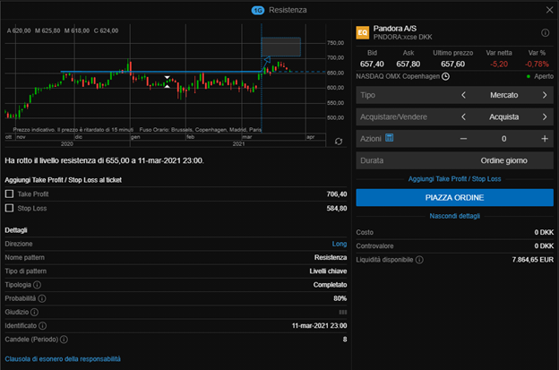559x370 pixels.
Task: Click the blue resistance line on the chart
Action: [160, 72]
